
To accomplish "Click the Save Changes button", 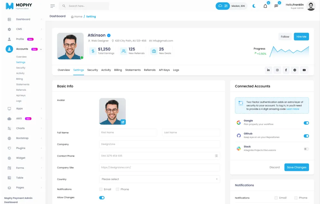I will pyautogui.click(x=296, y=167).
